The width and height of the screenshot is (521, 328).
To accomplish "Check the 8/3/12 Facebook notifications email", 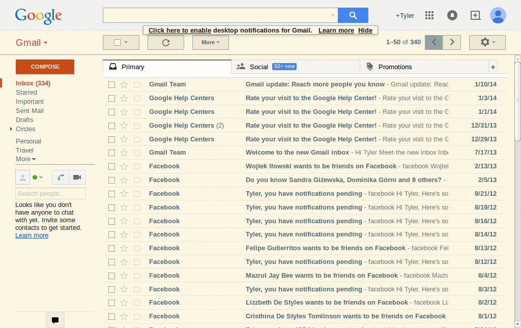I will [111, 289].
